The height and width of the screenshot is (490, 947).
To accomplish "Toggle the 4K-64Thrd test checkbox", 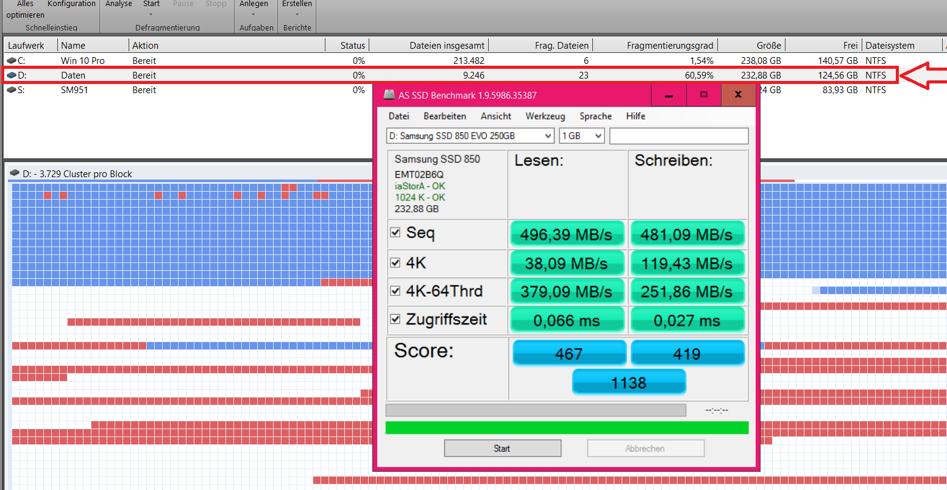I will pyautogui.click(x=395, y=291).
